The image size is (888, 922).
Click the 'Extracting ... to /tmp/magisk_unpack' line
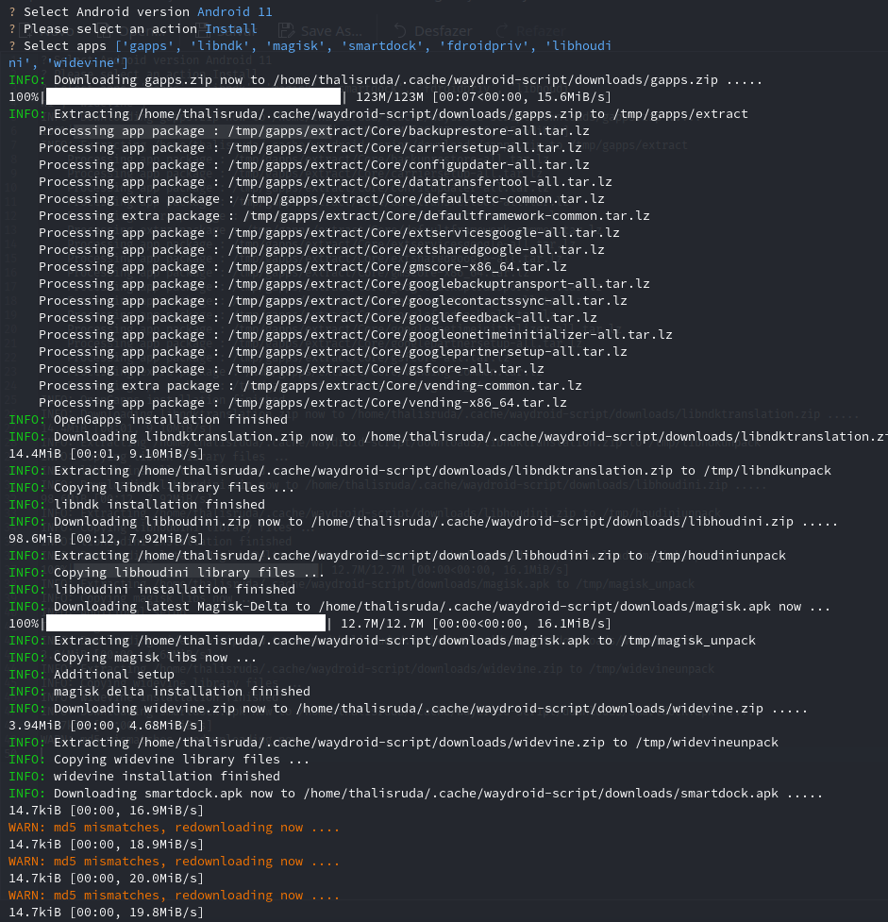click(382, 642)
